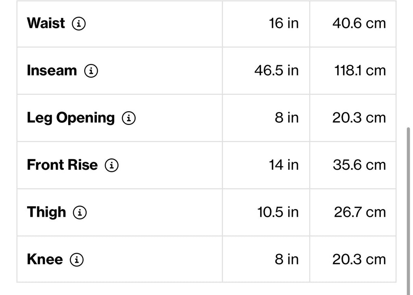Open the Leg Opening info icon
The height and width of the screenshot is (295, 413).
coord(129,118)
